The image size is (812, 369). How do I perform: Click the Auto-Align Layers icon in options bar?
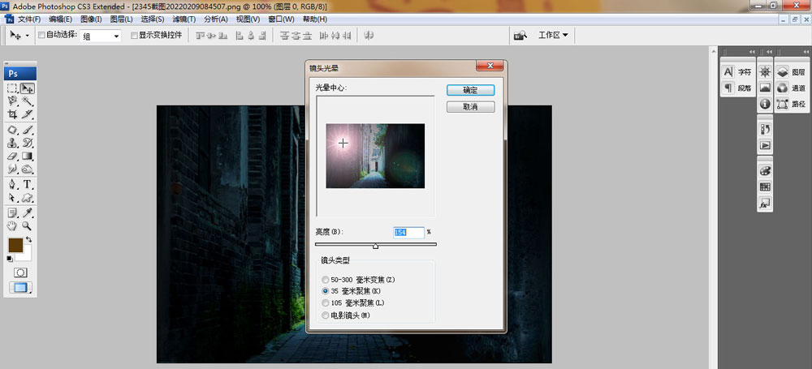pyautogui.click(x=369, y=35)
